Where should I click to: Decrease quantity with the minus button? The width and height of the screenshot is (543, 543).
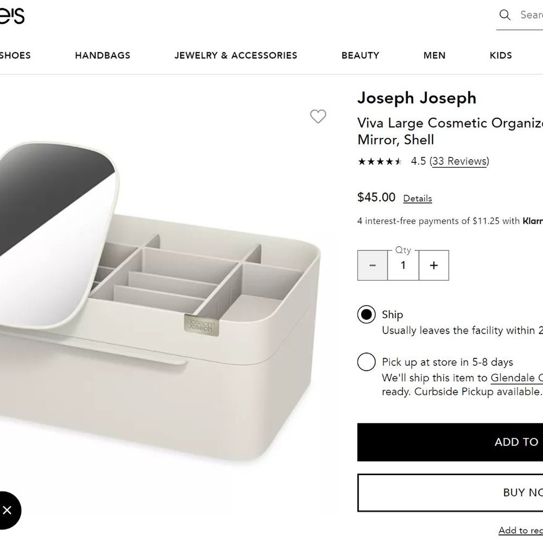pos(372,266)
